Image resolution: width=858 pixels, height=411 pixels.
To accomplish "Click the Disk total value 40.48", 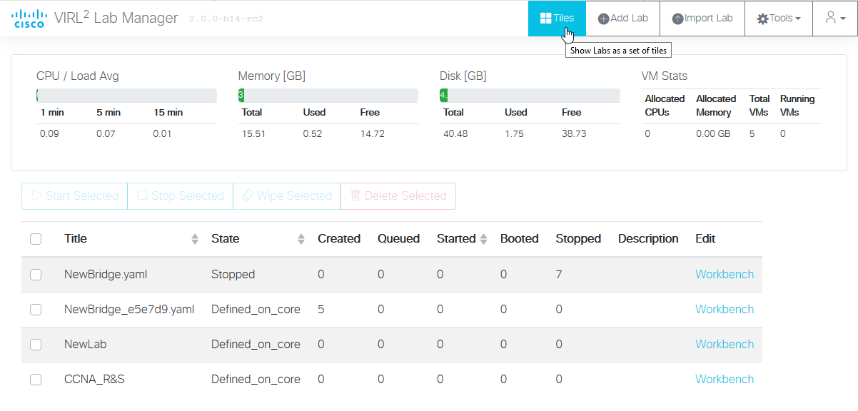I will point(455,133).
